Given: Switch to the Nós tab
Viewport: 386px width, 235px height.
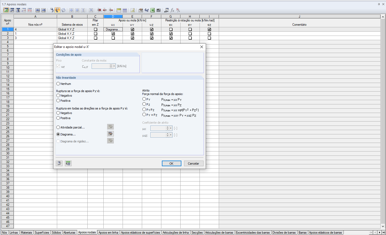Looking at the screenshot, I should point(5,233).
